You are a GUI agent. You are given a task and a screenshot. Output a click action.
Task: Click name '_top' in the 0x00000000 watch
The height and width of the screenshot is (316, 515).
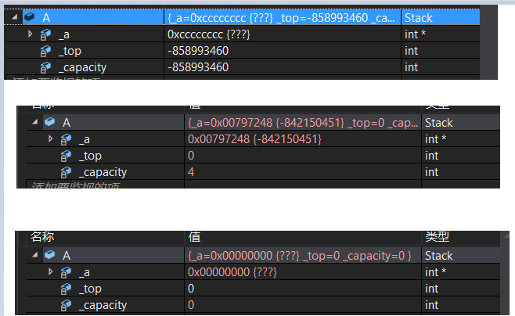point(90,289)
